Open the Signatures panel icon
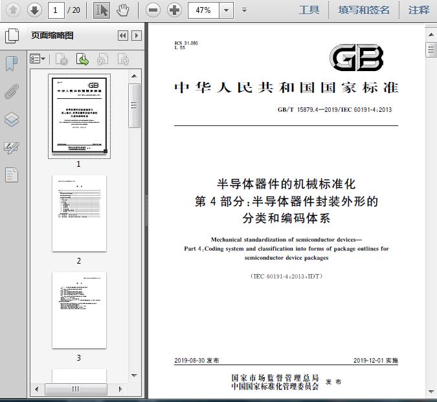The height and width of the screenshot is (402, 437). coord(12,147)
